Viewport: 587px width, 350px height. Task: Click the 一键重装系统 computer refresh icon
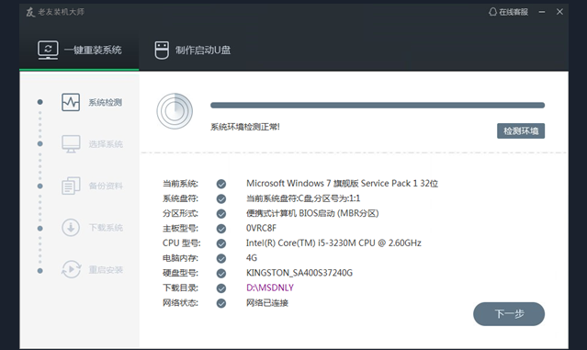point(48,51)
